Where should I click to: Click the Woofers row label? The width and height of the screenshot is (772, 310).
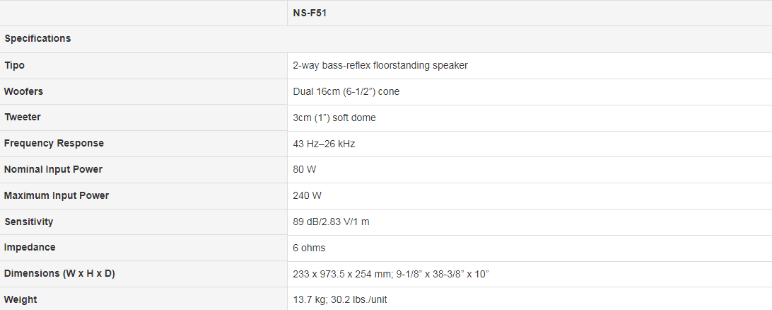click(x=23, y=92)
